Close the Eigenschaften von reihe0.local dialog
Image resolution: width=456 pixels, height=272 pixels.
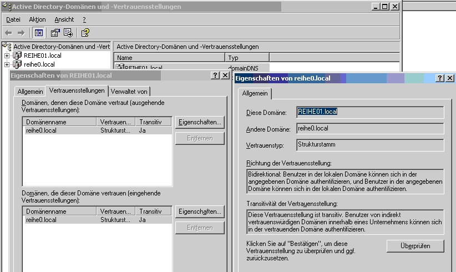tap(449, 78)
